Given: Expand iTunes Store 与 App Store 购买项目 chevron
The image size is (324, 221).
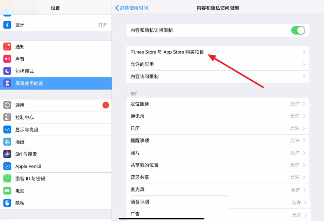Looking at the screenshot, I should (304, 52).
